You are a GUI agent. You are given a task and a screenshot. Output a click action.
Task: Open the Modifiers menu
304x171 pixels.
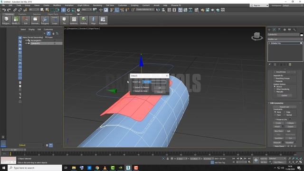(57, 5)
